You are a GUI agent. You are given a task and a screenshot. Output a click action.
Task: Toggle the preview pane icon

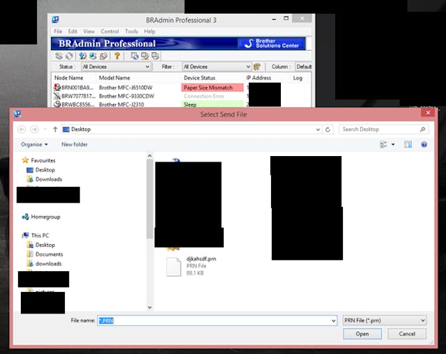(408, 144)
